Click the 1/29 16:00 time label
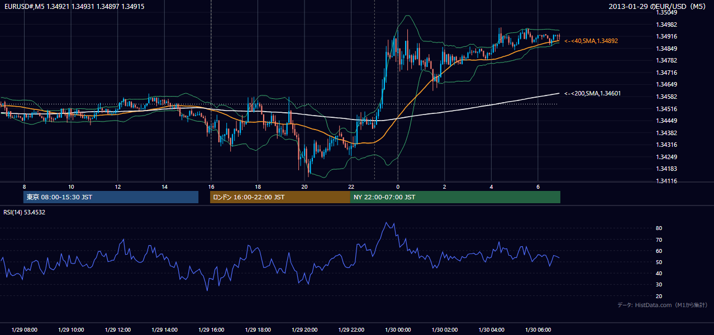 pos(211,330)
